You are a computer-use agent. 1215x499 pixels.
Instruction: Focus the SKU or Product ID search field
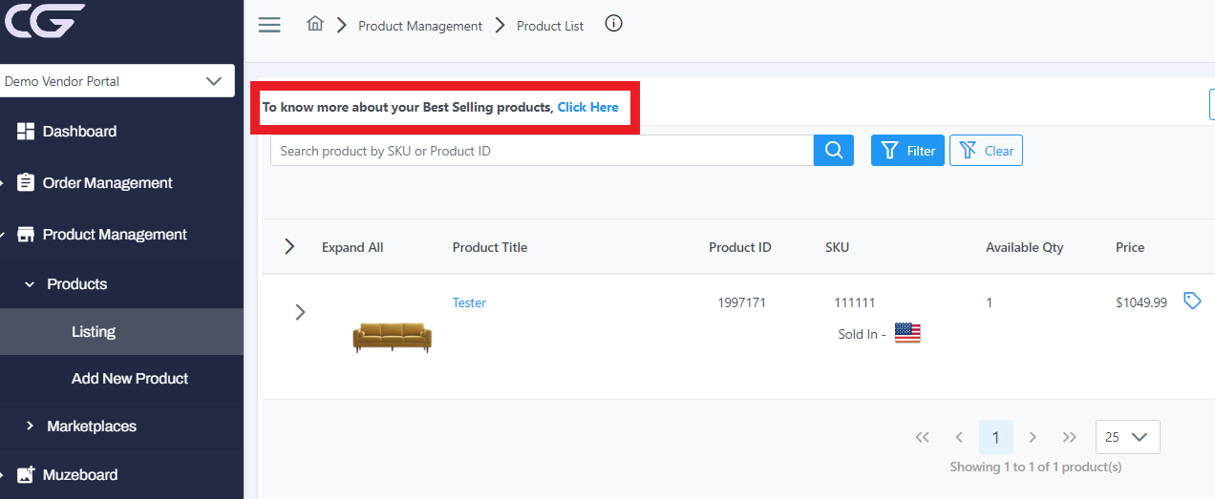pos(542,151)
